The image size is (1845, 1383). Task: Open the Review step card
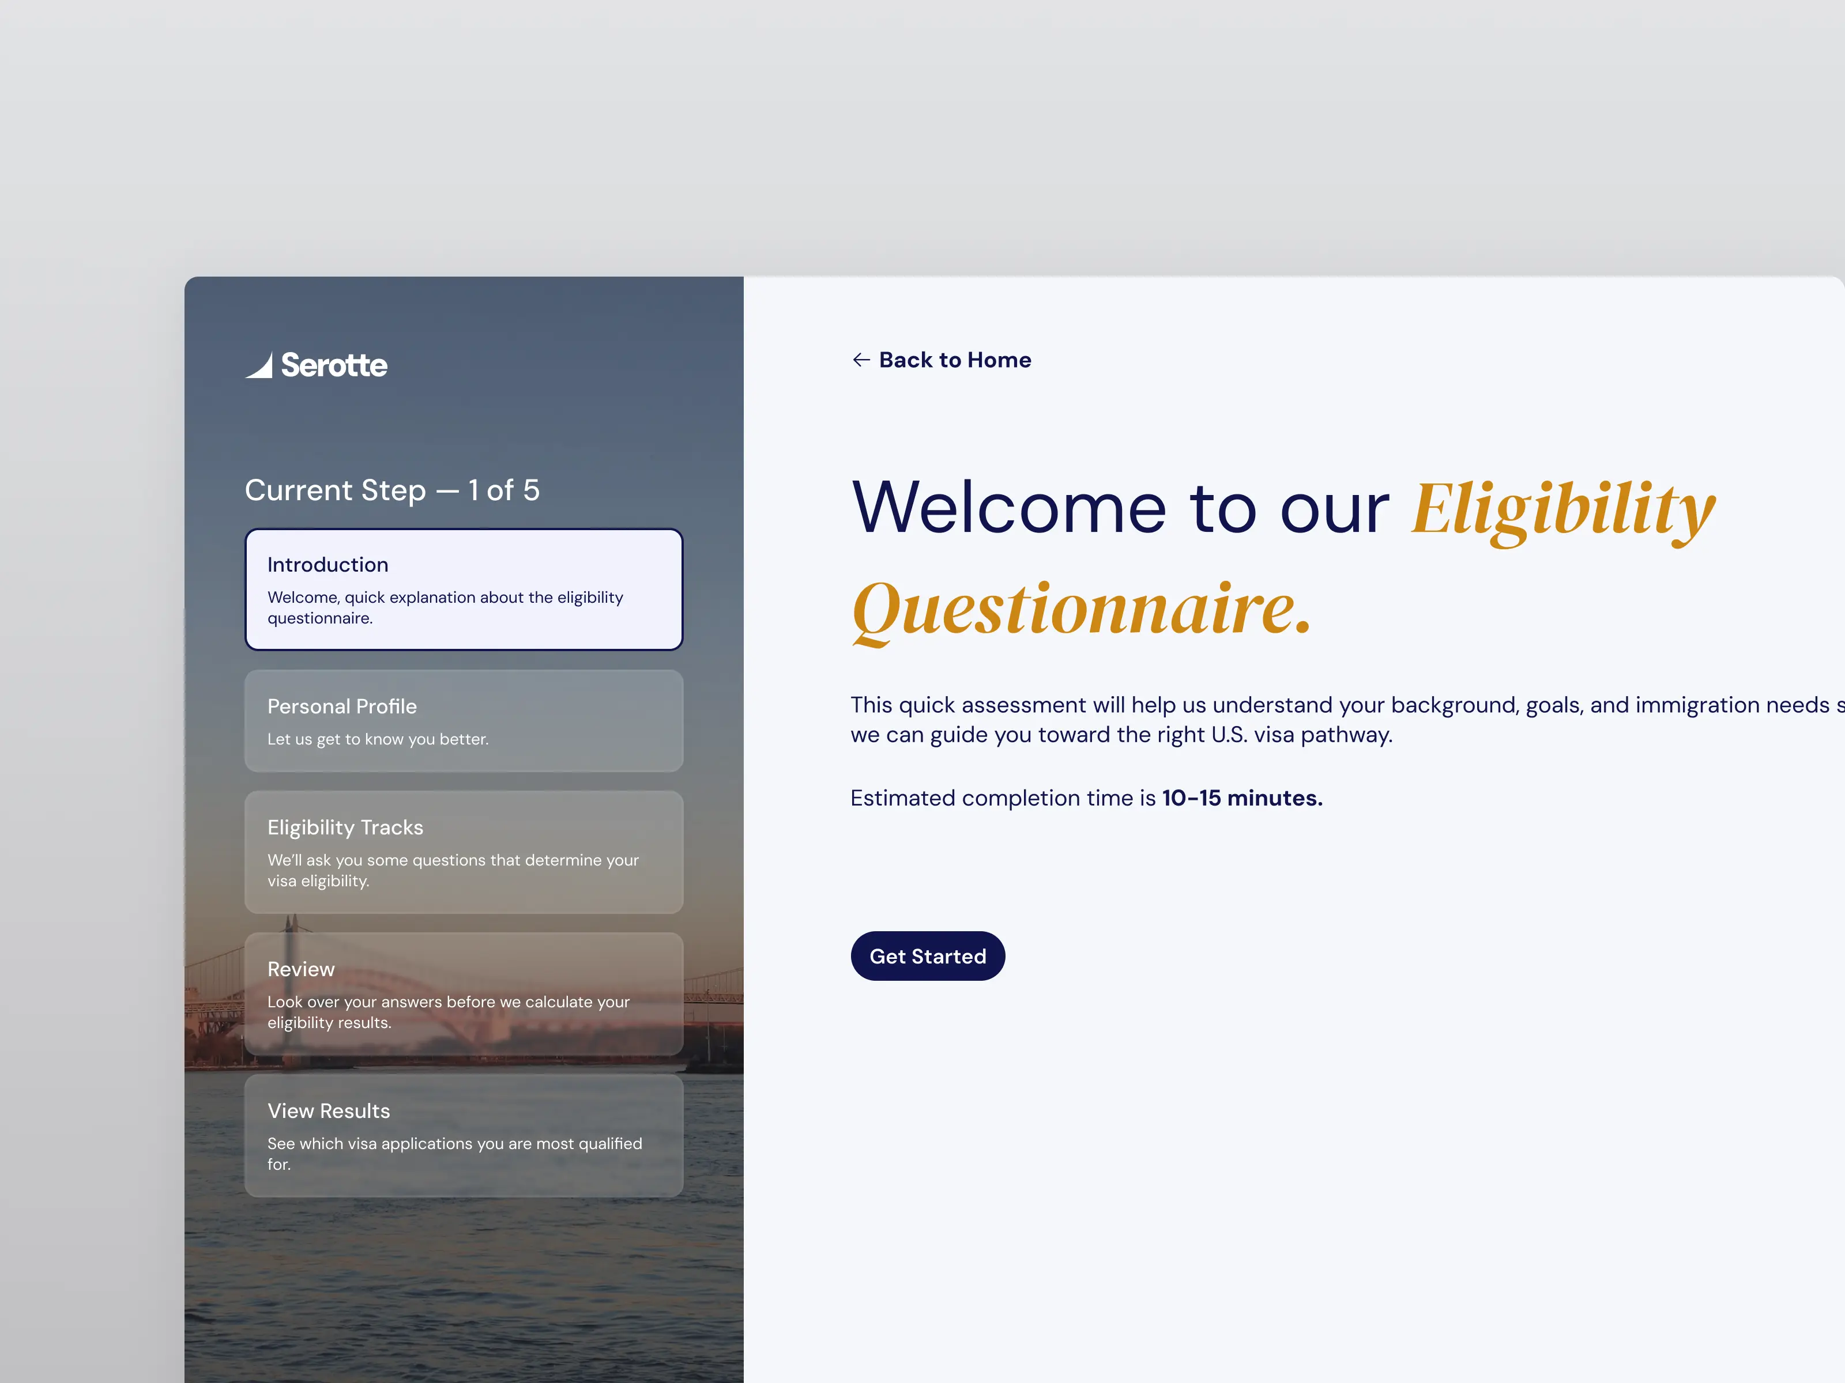coord(464,993)
